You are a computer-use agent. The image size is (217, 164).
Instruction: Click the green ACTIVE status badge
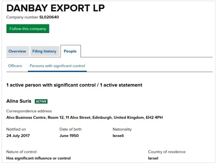41,101
